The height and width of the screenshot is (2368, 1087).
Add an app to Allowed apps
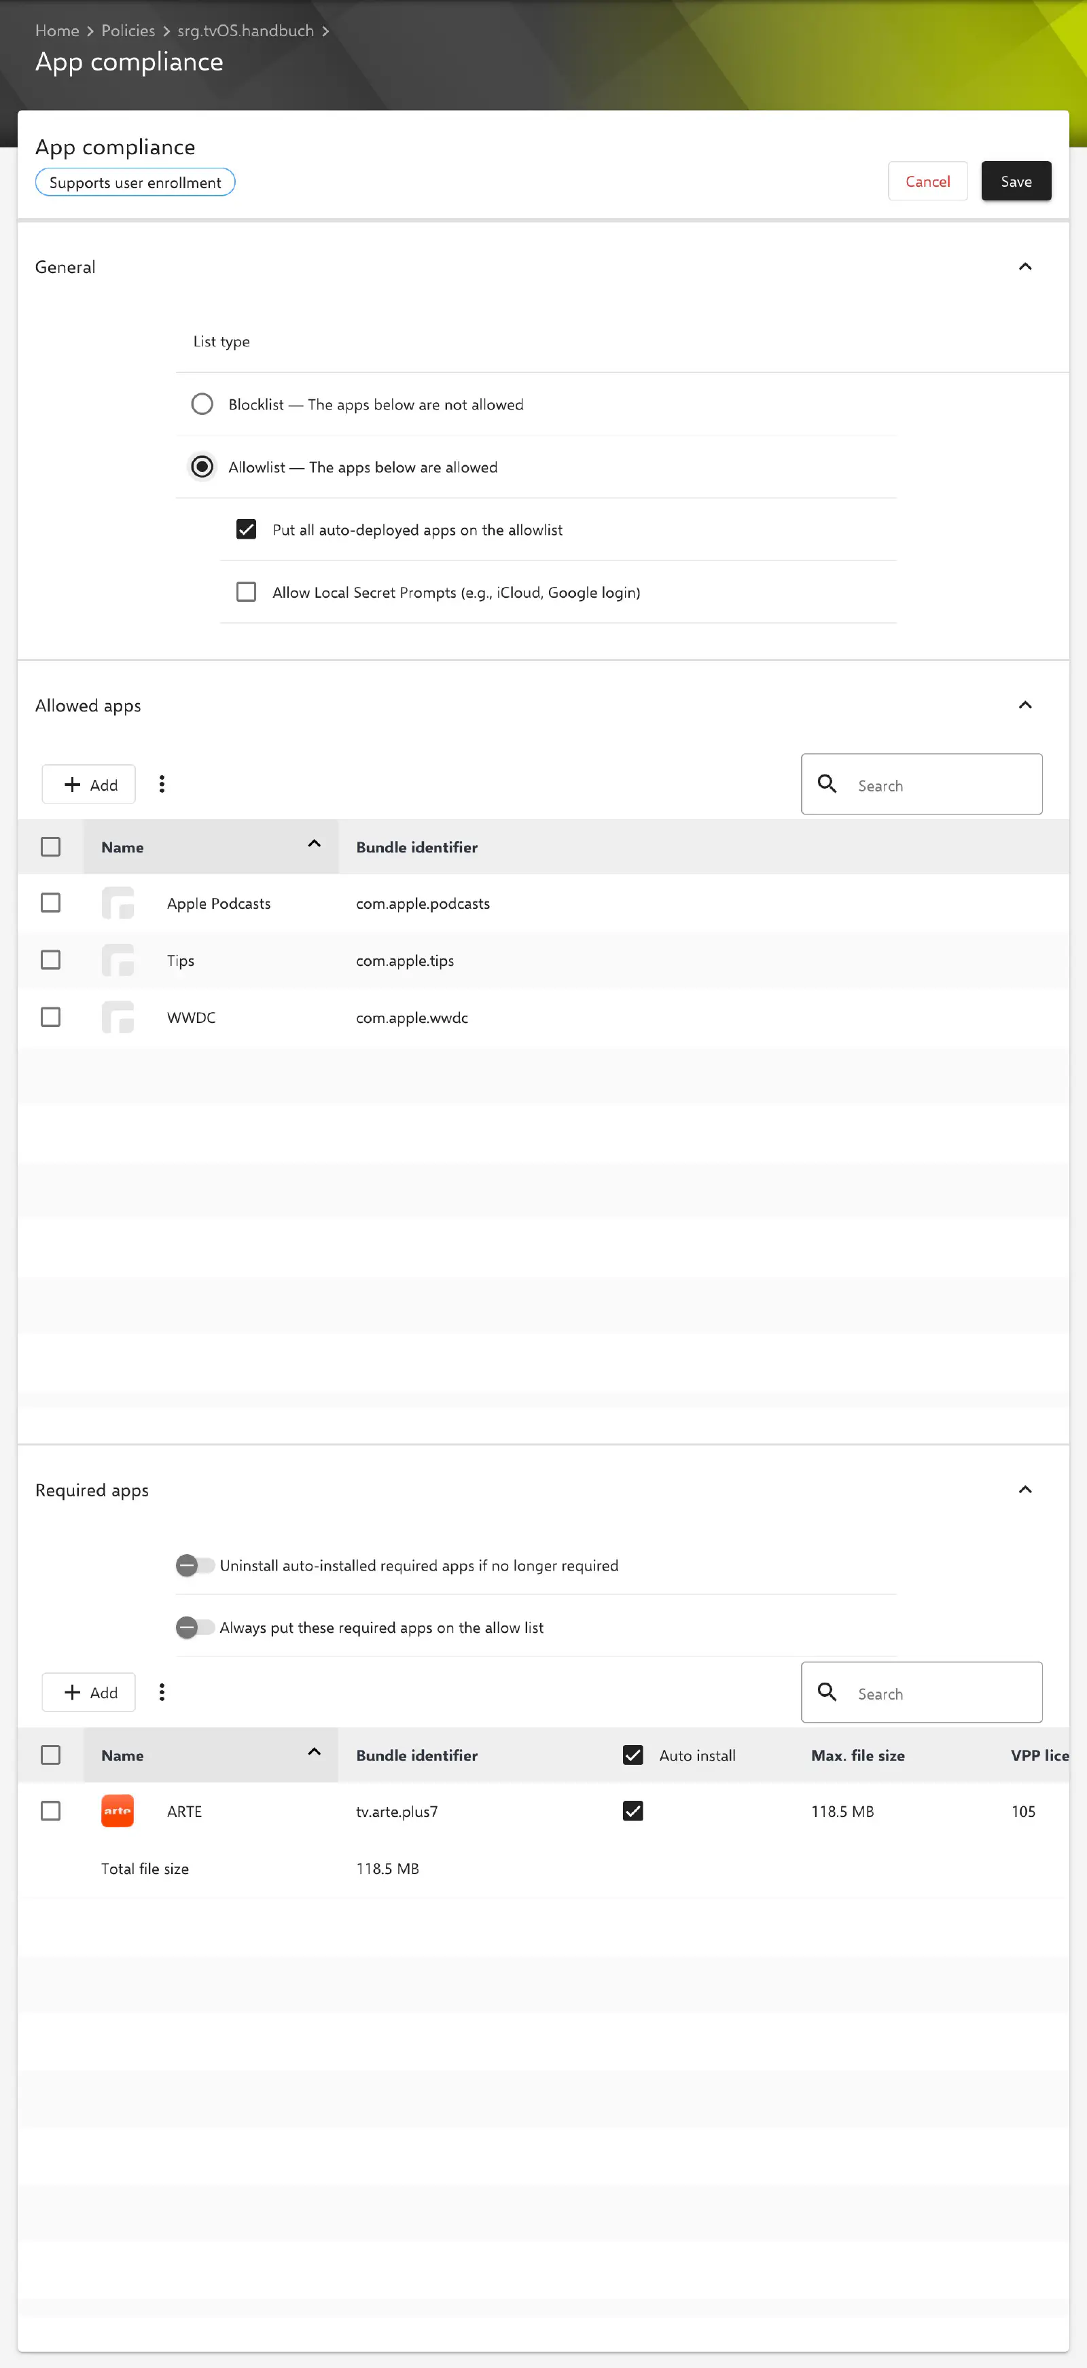[x=89, y=784]
